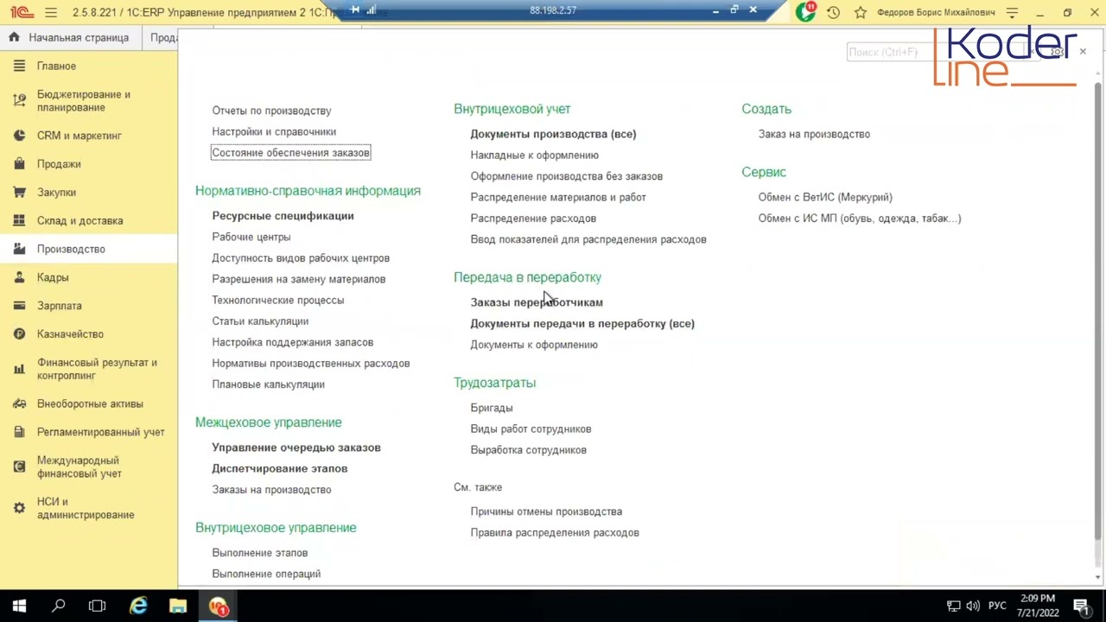1106x622 pixels.
Task: Click the Зарплата card icon
Action: tap(19, 306)
